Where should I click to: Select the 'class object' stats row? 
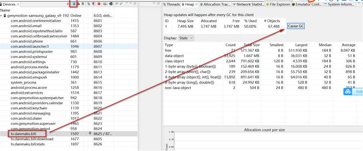point(260,61)
